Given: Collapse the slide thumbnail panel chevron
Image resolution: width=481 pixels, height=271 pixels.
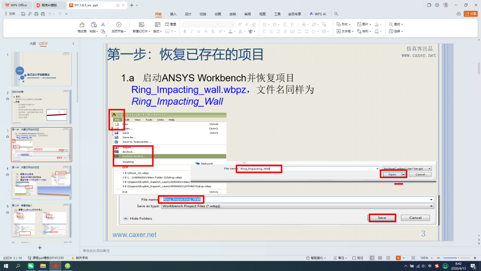Looking at the screenshot, I should coord(73,44).
